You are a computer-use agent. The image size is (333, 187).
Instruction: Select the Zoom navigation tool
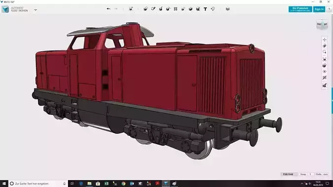coord(325,52)
